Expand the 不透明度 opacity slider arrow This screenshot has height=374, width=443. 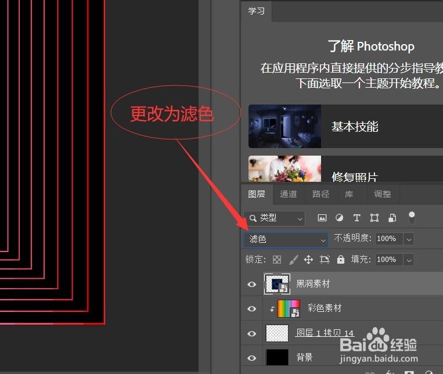[409, 239]
